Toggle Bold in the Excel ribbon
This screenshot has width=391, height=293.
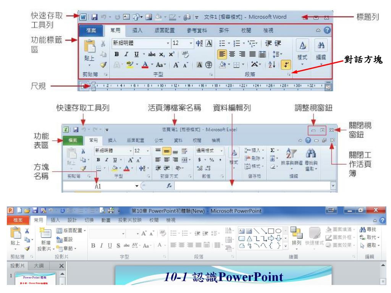click(99, 160)
